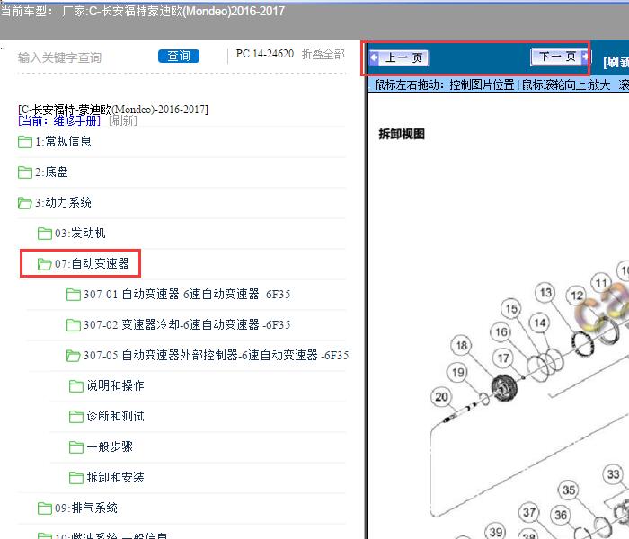This screenshot has height=539, width=629.
Task: Click the 当前：维修手册 link
Action: (x=59, y=120)
